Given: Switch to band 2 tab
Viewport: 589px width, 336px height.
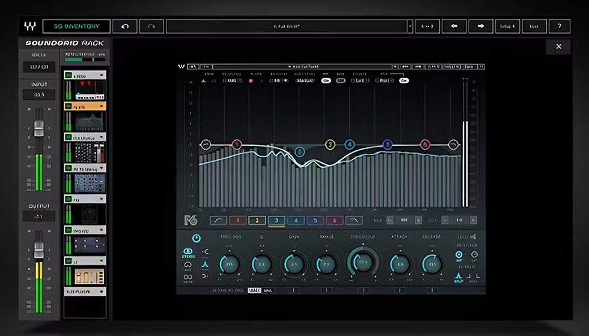Looking at the screenshot, I should 257,221.
